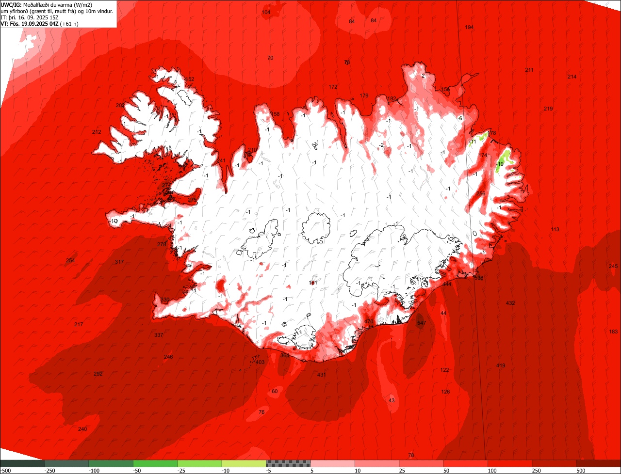This screenshot has height=474, width=621.
Task: Click the legend swatch between 10 and 25
Action: [377, 463]
